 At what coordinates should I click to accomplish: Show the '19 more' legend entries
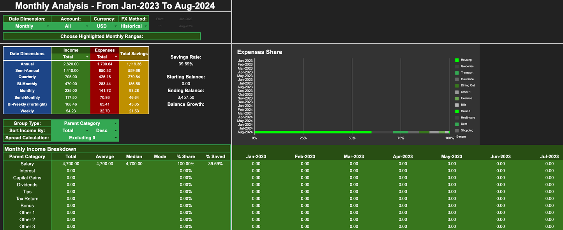pos(460,137)
